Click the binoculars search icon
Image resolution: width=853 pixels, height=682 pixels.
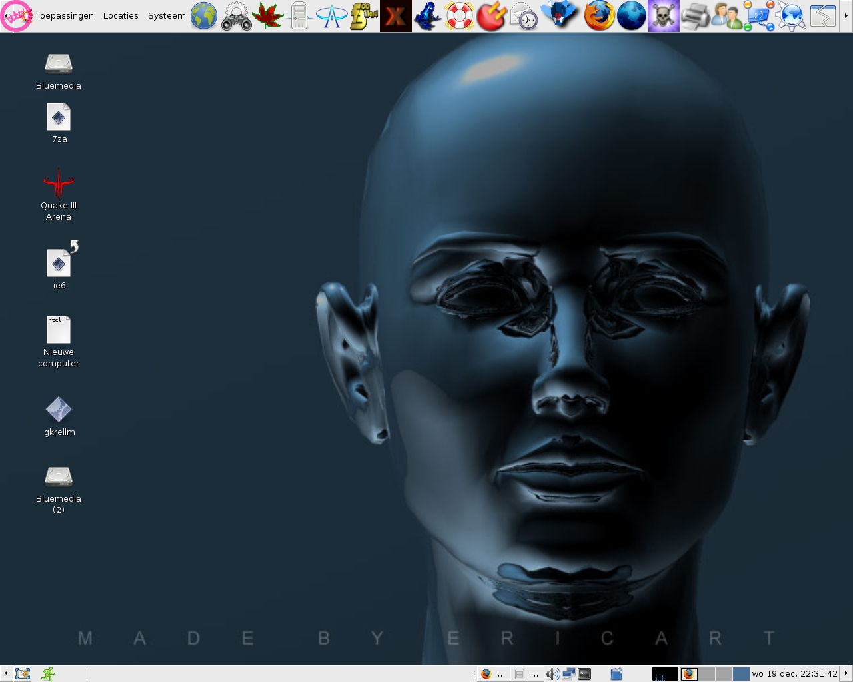[x=236, y=16]
